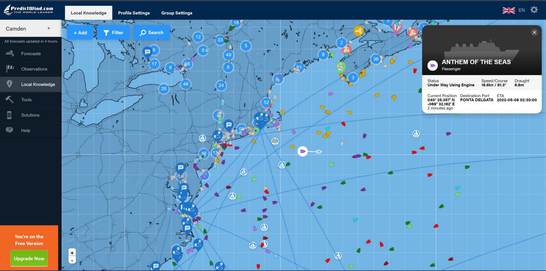Switch to the Group Settings tab

(177, 13)
